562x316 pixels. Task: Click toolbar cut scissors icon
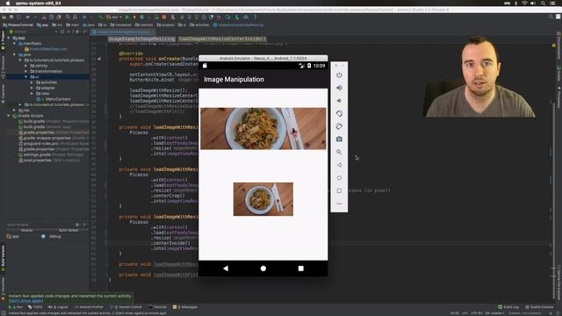click(44, 17)
